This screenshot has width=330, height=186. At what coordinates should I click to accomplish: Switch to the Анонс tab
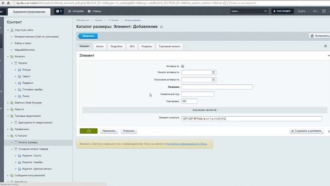(x=100, y=47)
